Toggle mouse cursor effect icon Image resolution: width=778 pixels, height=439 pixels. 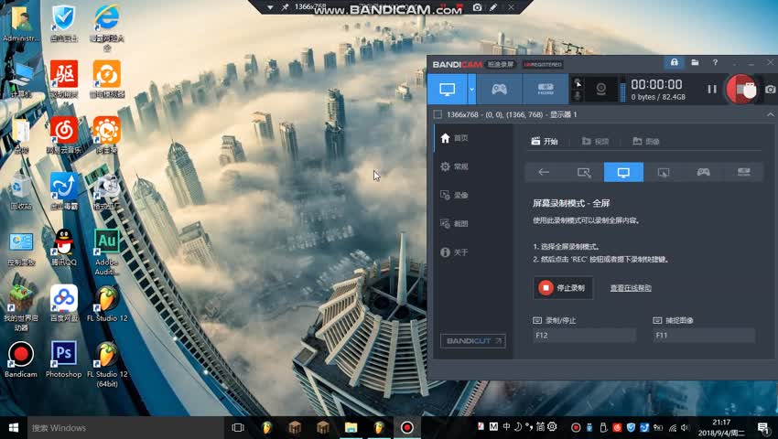[x=578, y=83]
